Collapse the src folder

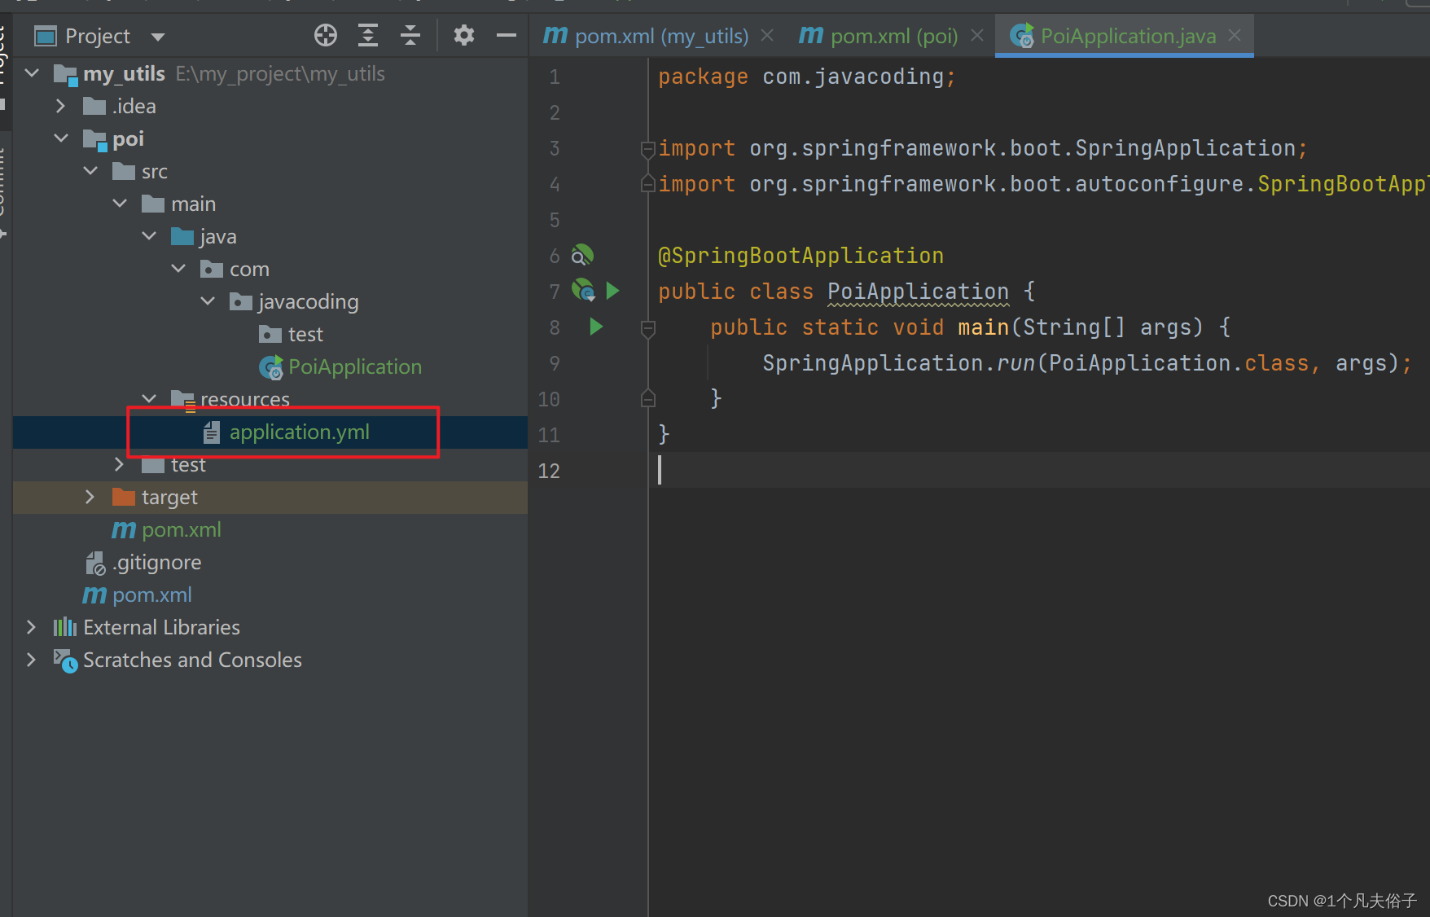point(90,171)
